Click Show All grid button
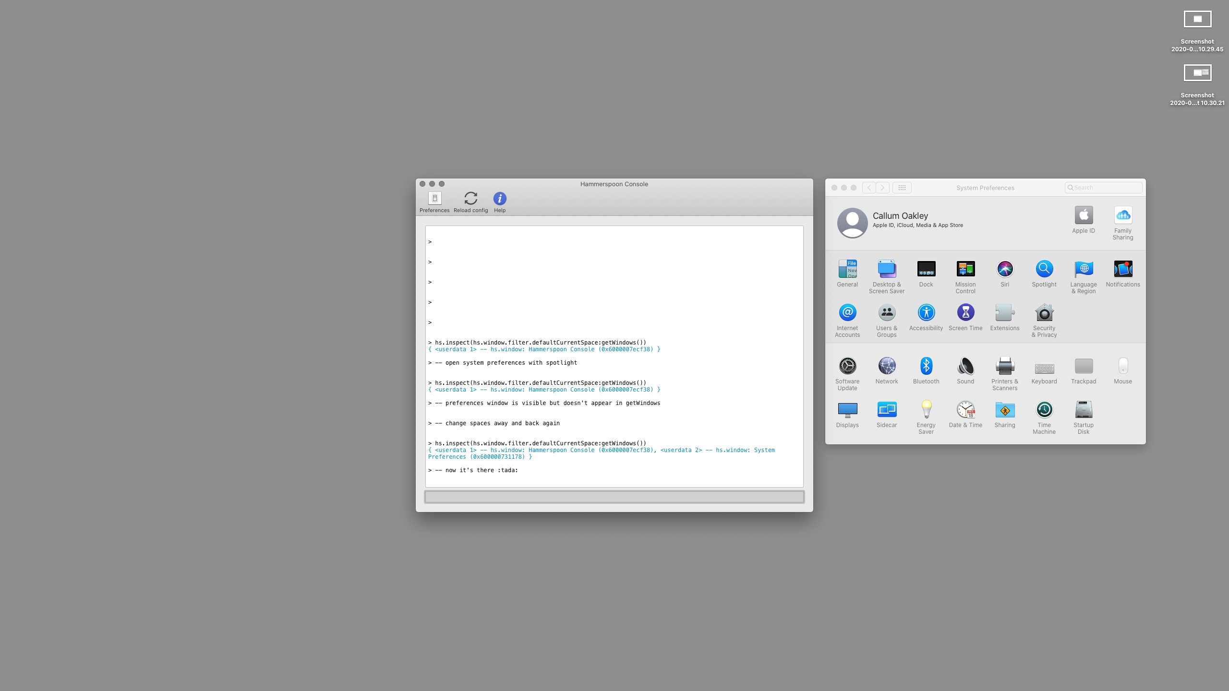1229x691 pixels. coord(902,188)
